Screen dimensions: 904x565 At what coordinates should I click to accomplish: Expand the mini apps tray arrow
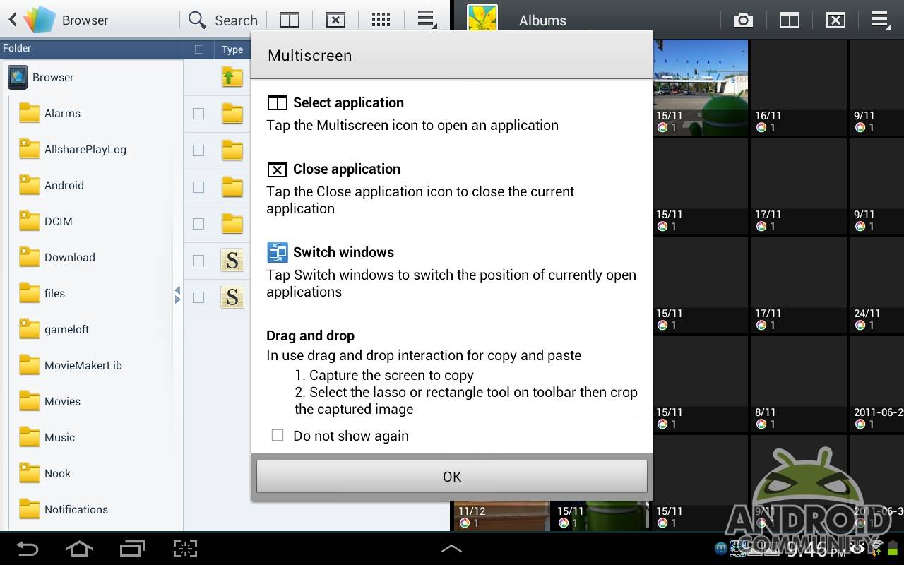pos(451,549)
